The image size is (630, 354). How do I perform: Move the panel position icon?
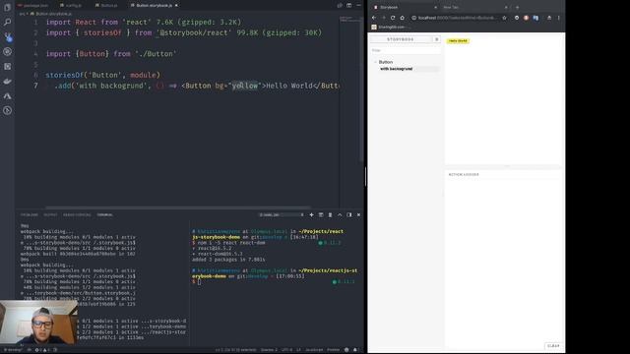pos(349,215)
